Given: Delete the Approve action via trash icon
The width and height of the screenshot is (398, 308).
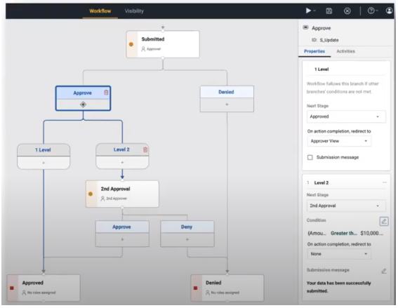Looking at the screenshot, I should point(106,93).
